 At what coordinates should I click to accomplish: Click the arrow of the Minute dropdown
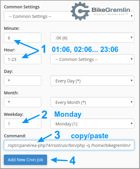(x=131, y=38)
